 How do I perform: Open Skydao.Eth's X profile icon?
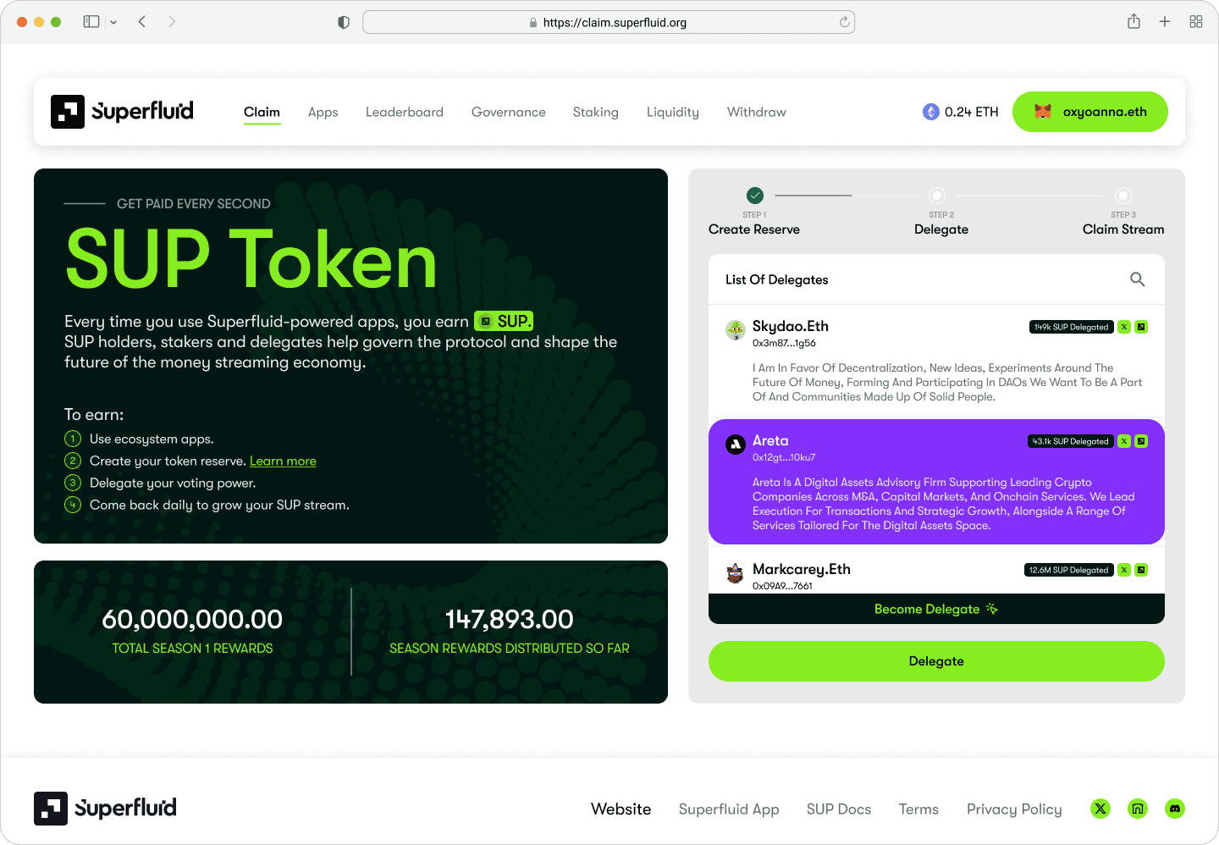[x=1124, y=327]
